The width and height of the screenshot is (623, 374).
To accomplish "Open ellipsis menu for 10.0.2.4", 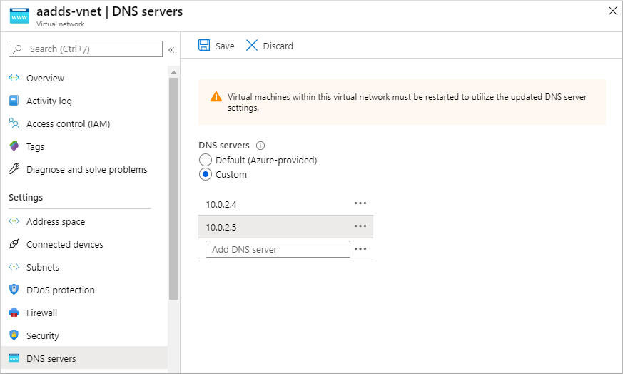I will 360,203.
